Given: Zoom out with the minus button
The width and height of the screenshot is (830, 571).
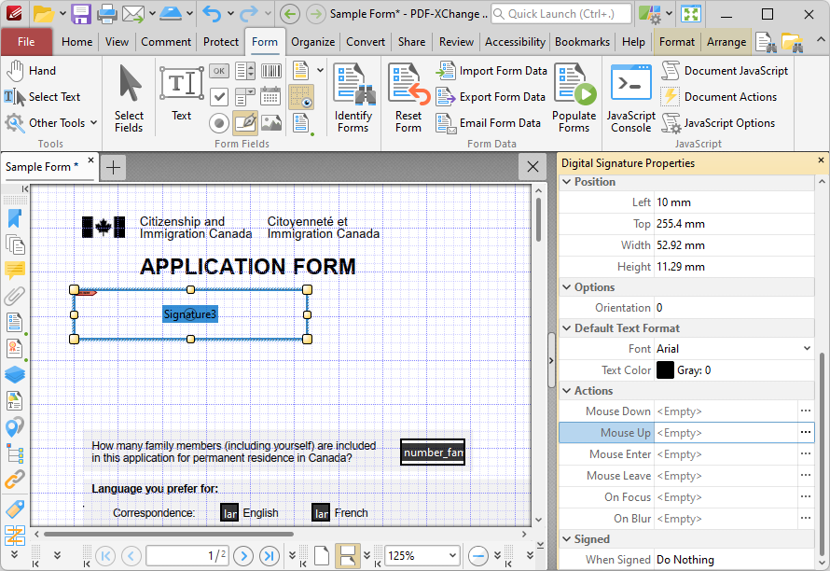Looking at the screenshot, I should click(478, 556).
